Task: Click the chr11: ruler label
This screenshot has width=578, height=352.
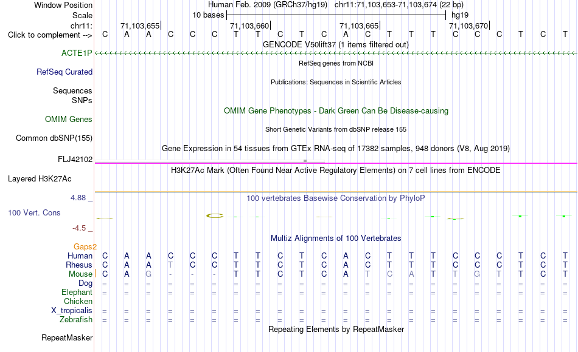Action: [x=82, y=25]
